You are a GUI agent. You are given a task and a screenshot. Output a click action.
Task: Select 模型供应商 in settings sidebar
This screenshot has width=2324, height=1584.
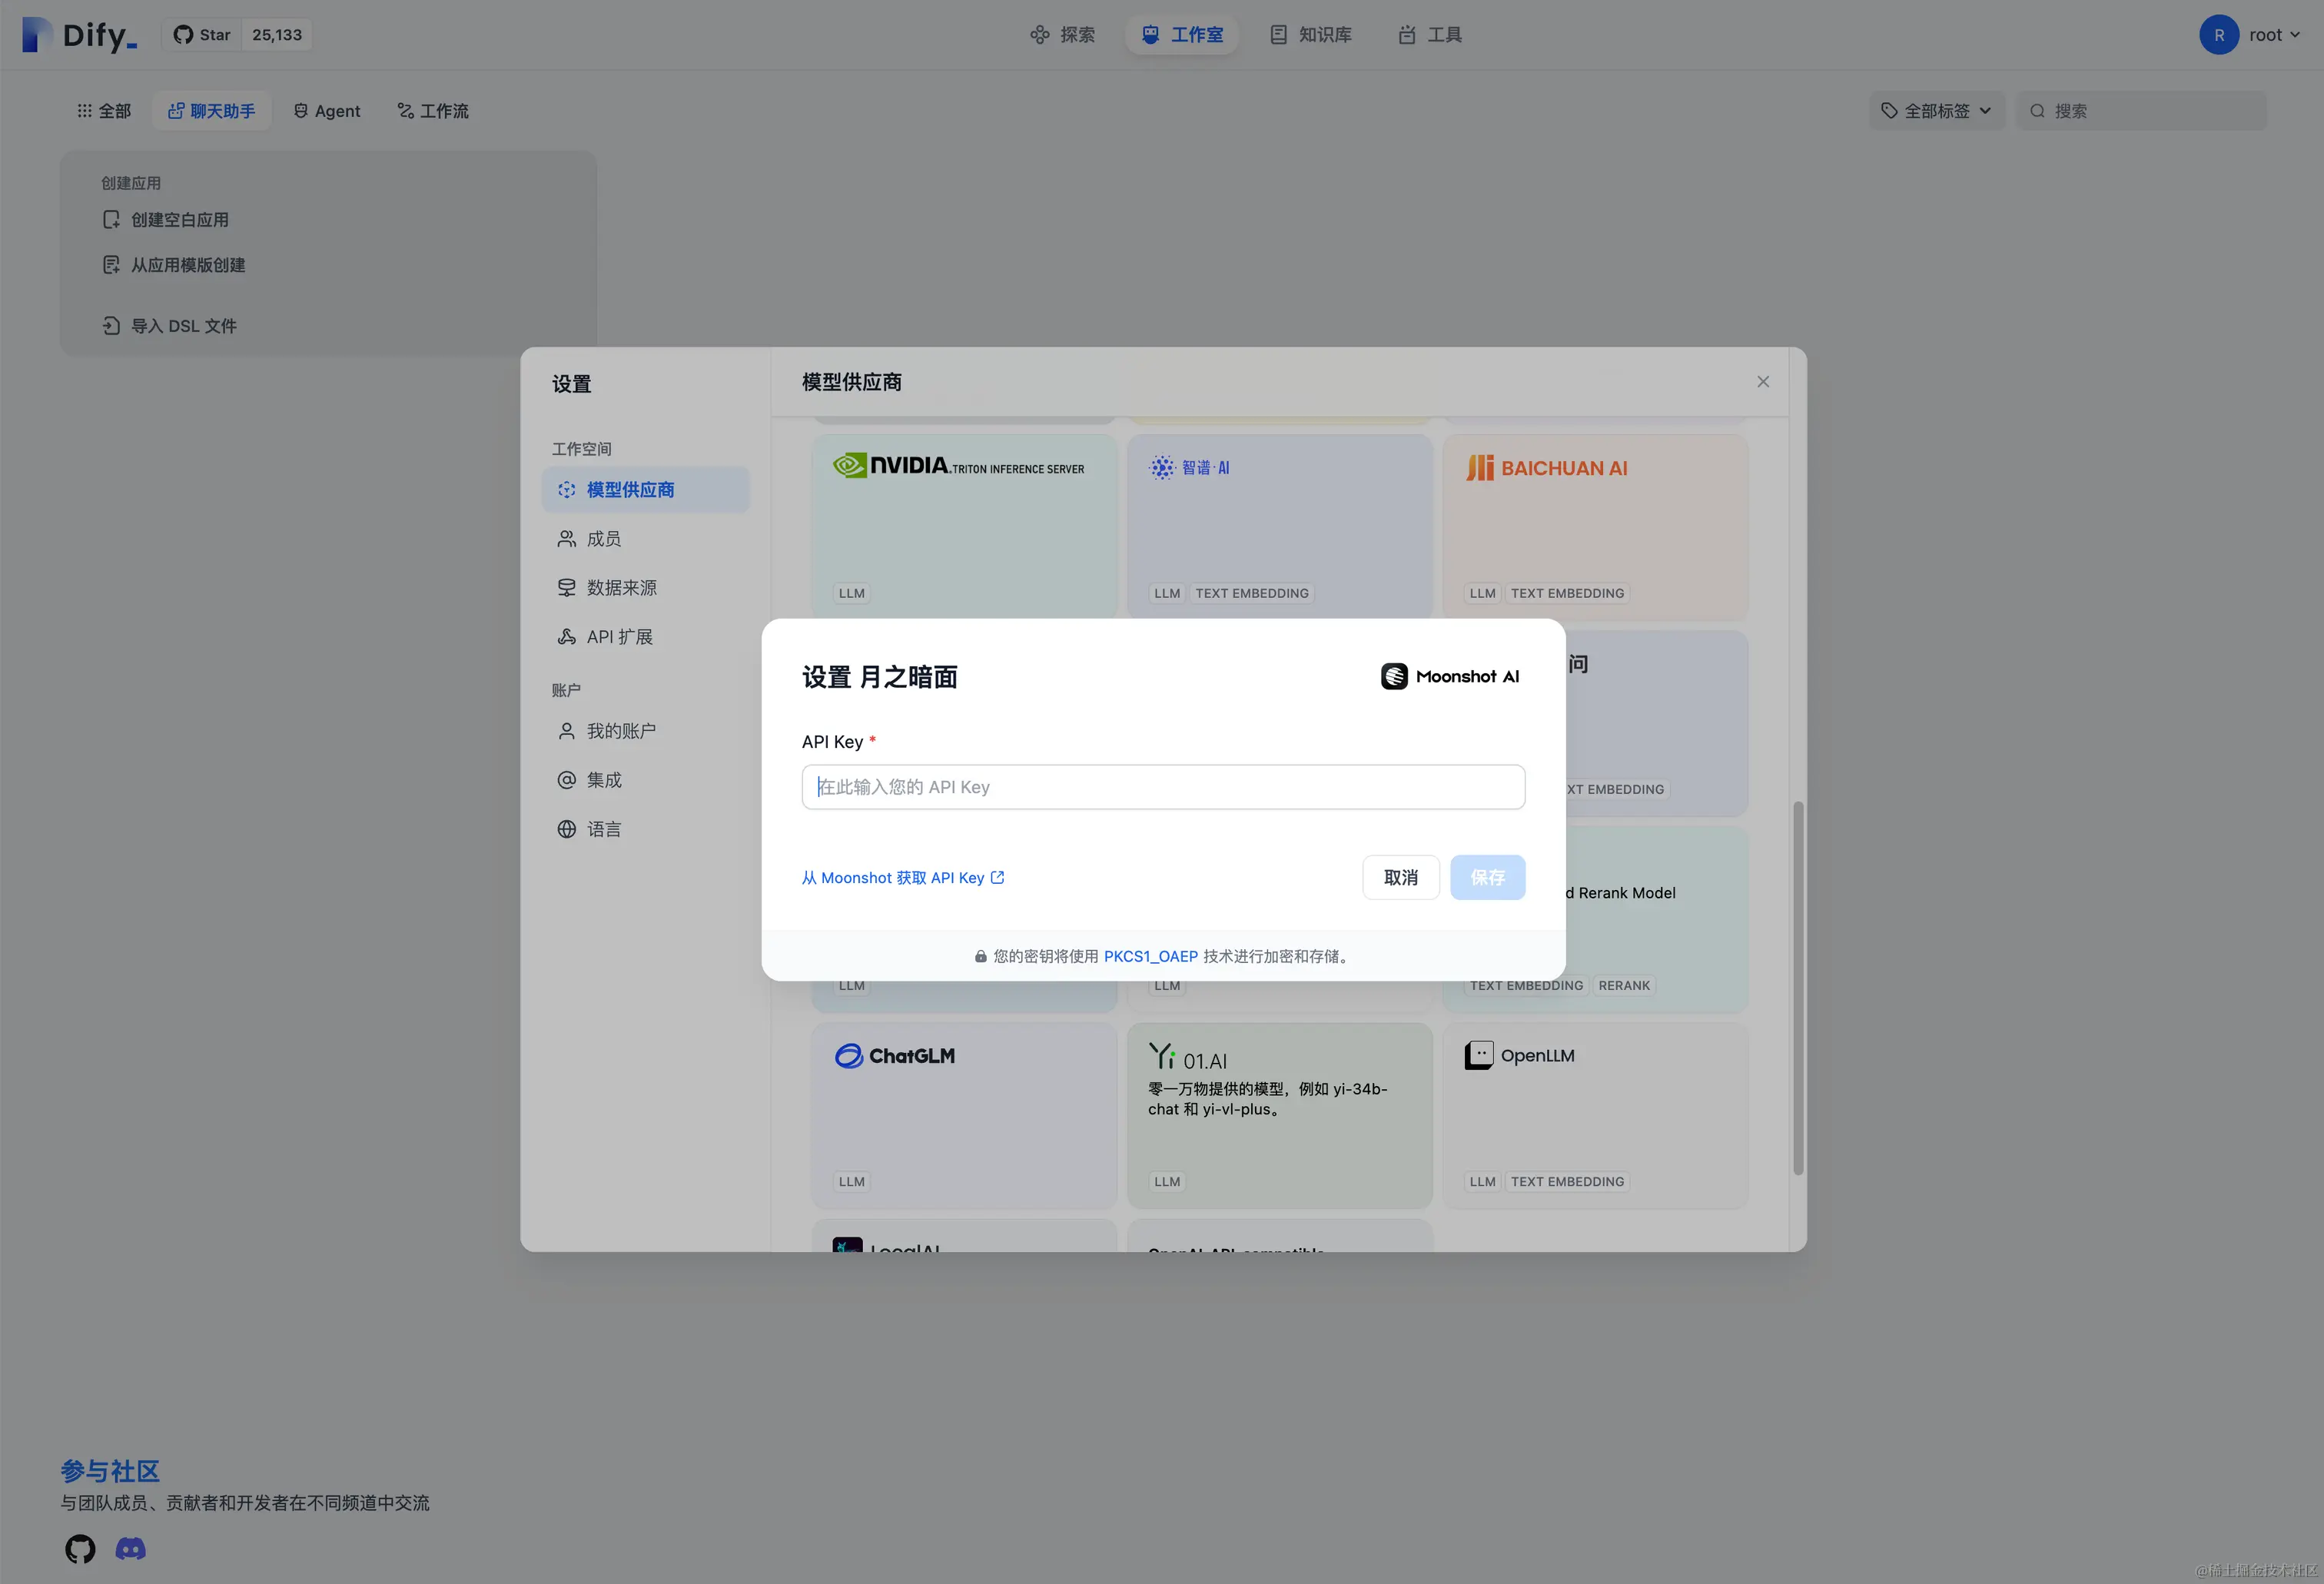point(646,490)
